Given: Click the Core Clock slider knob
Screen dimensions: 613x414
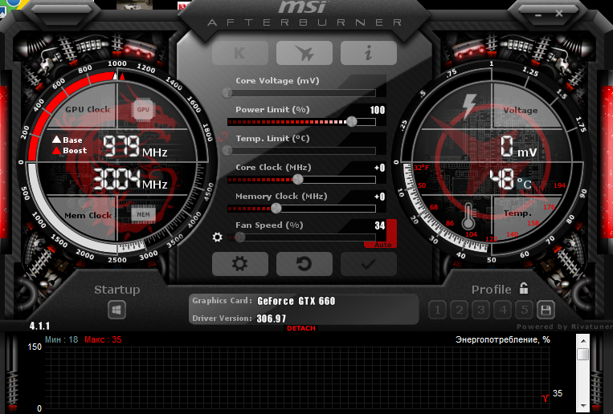Looking at the screenshot, I should (297, 180).
